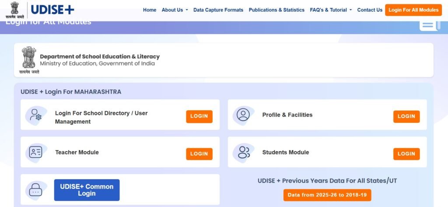Click the Profile & Facilities label
The width and height of the screenshot is (448, 207).
point(287,115)
